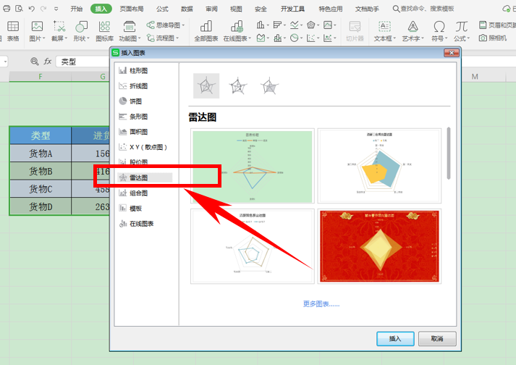The width and height of the screenshot is (516, 365).
Task: Expand the 艺术字 dropdown arrow
Action: coord(423,38)
